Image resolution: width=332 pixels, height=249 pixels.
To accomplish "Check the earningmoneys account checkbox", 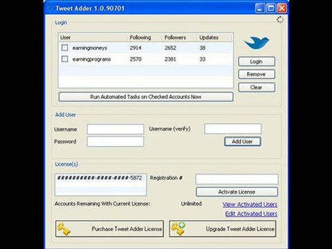I will click(x=65, y=48).
